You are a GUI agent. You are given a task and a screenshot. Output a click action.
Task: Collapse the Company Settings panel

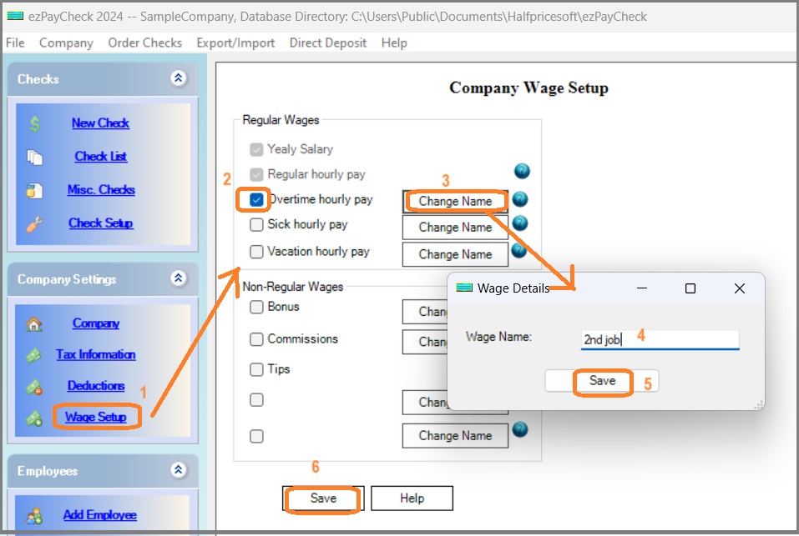(x=178, y=279)
